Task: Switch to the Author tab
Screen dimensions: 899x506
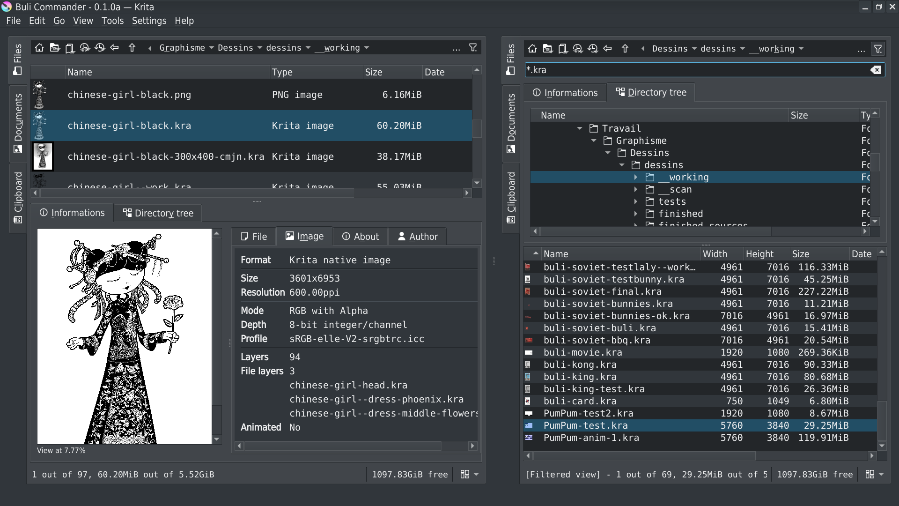Action: [x=418, y=237]
